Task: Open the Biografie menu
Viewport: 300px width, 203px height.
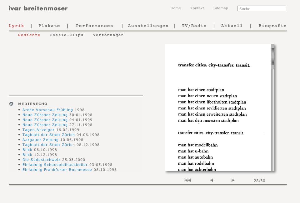Action: click(x=272, y=26)
